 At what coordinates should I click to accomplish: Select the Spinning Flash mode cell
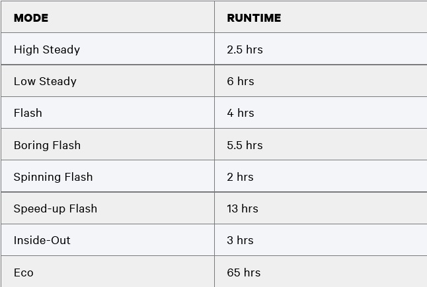pyautogui.click(x=108, y=176)
